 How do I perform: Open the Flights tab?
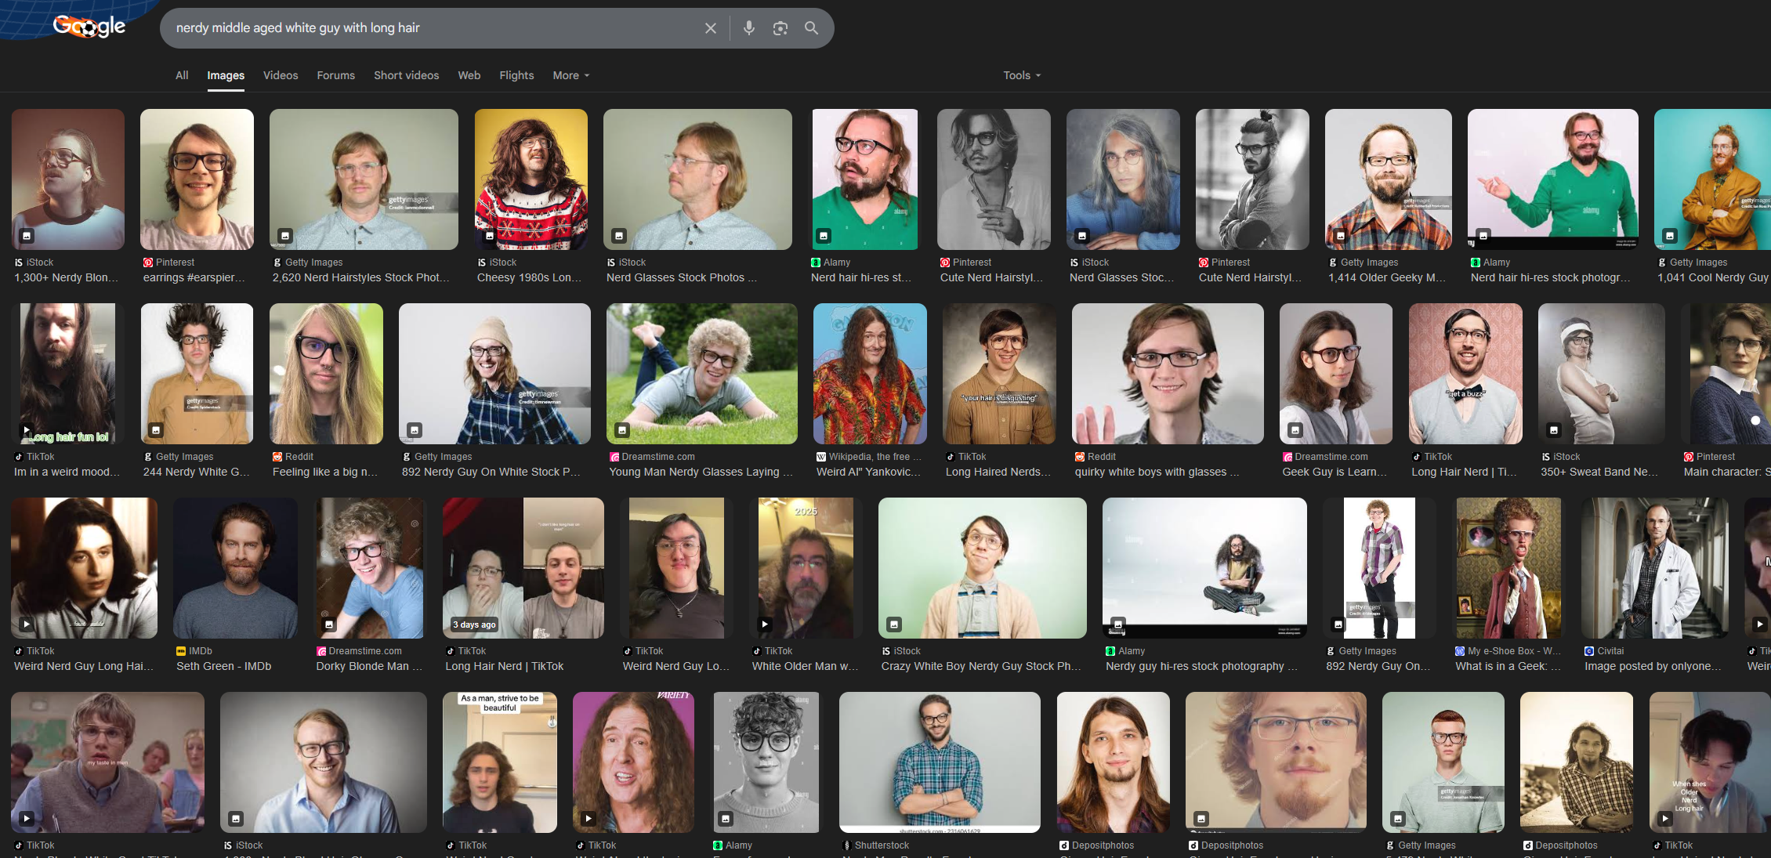pos(516,75)
